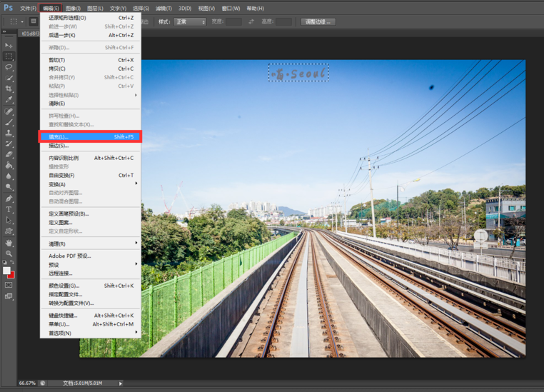544x392 pixels.
Task: Click the 66.67% zoom level field
Action: (x=26, y=383)
